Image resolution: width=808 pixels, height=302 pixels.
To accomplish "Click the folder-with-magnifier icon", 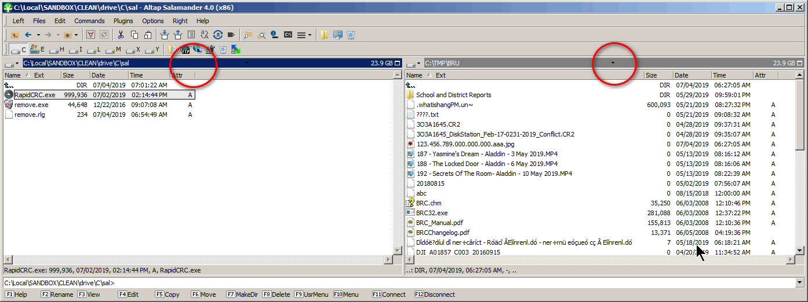I will click(x=248, y=35).
